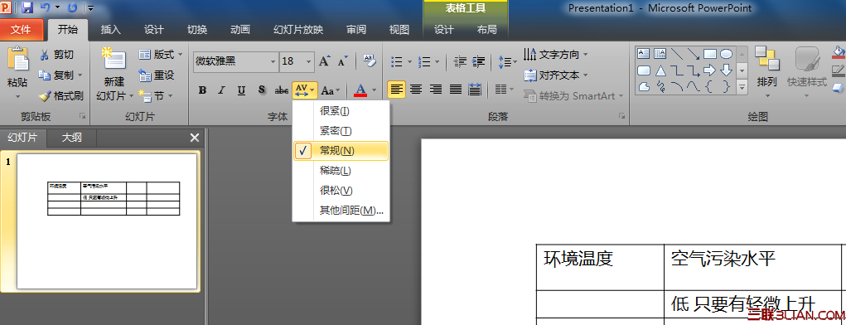Open the font name dropdown 微软雅黑
Screen dimensions: 846x325
(273, 61)
